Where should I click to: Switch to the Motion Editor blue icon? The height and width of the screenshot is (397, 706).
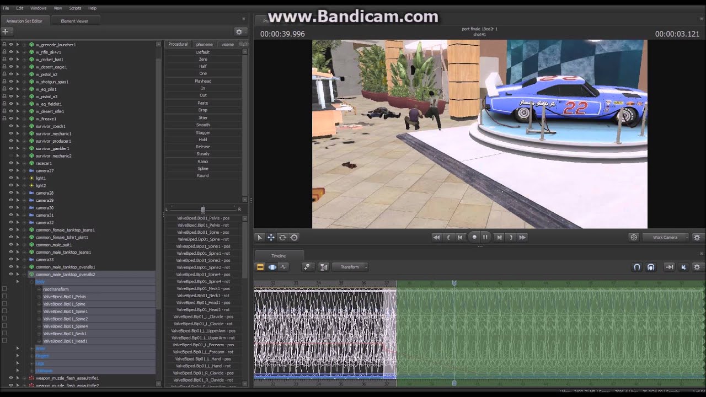[272, 267]
